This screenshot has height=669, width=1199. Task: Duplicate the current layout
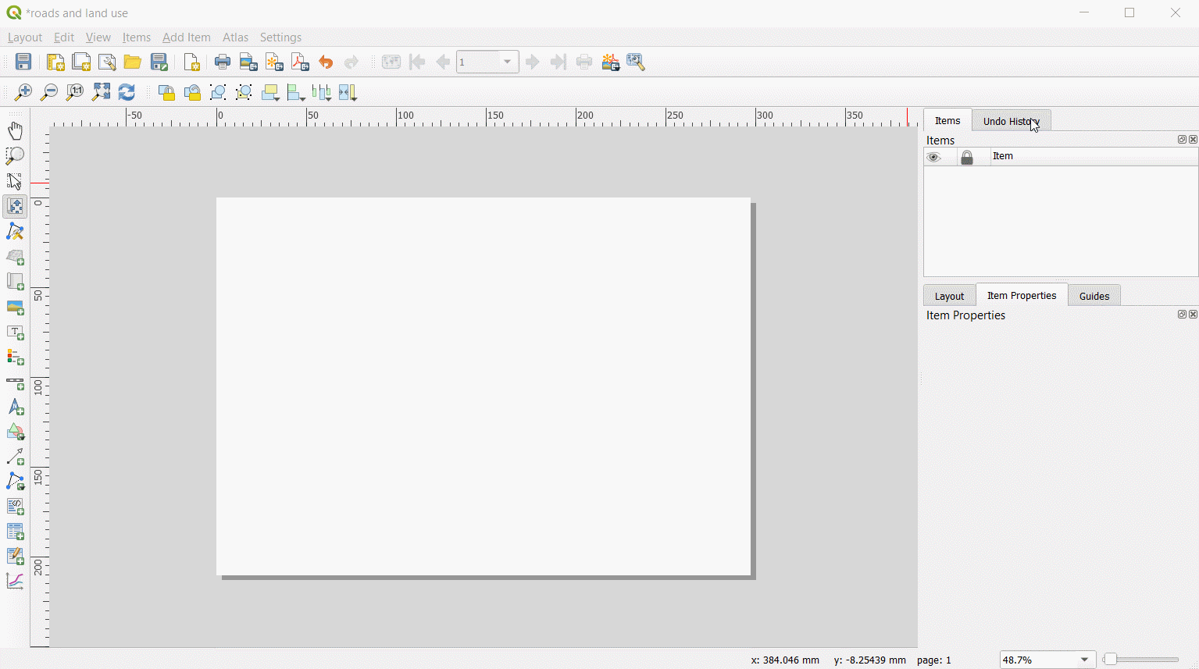pos(81,62)
